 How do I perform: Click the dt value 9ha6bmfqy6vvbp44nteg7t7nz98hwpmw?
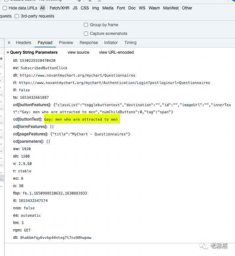coord(56,238)
